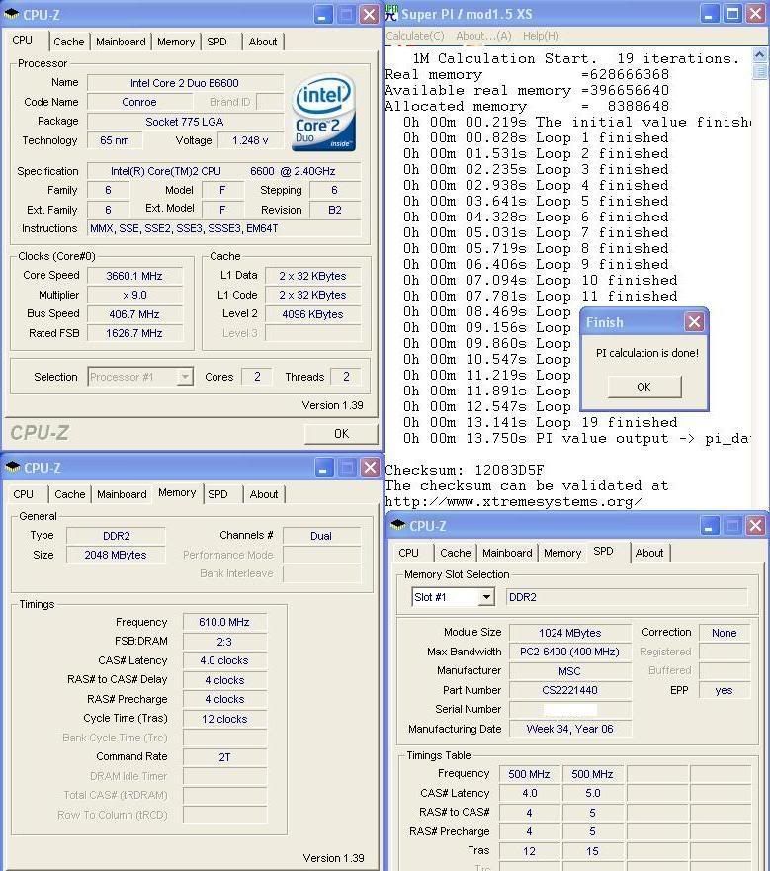Open About tab in SPD CPU-Z window

tap(648, 553)
